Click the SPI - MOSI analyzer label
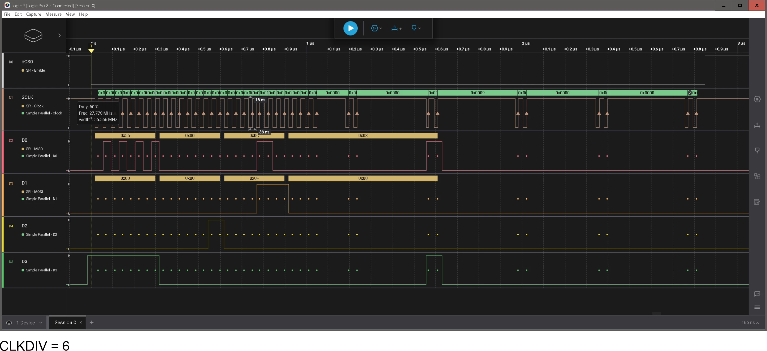 click(x=34, y=192)
